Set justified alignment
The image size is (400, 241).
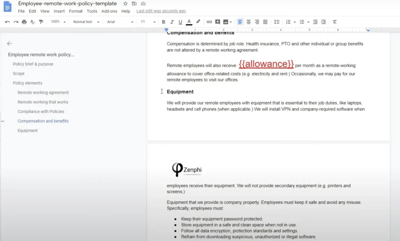(x=265, y=22)
